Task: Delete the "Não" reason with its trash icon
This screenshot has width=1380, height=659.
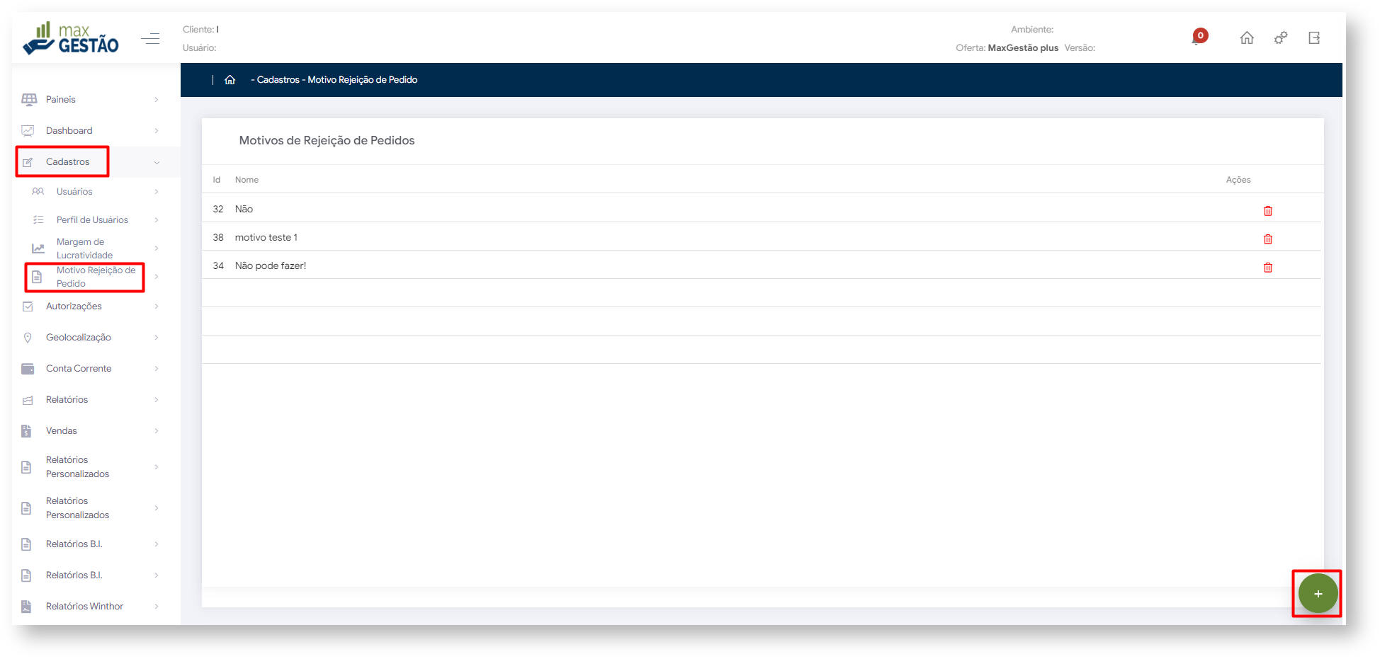Action: tap(1268, 211)
